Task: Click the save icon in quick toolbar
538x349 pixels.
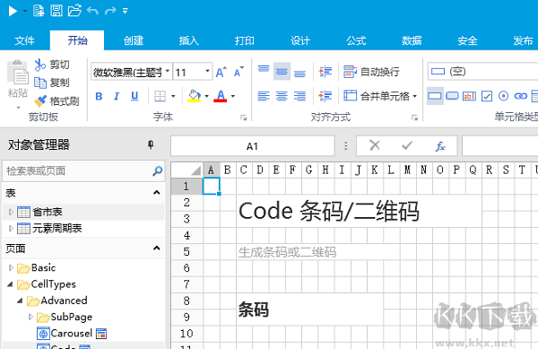Action: [x=56, y=11]
